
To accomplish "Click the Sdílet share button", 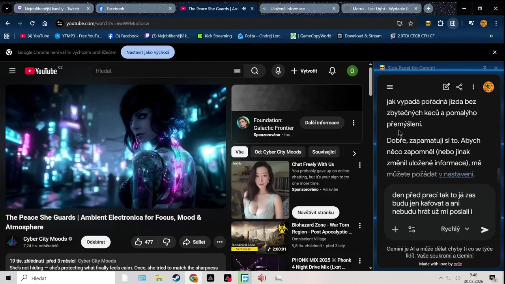I will (194, 242).
